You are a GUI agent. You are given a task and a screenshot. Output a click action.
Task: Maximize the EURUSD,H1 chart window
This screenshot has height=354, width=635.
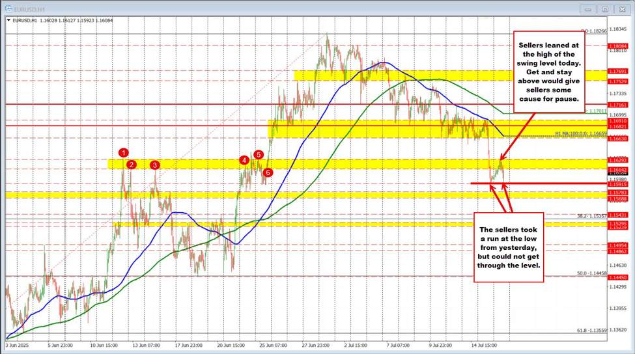point(604,9)
